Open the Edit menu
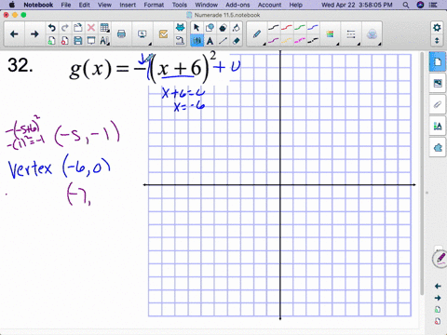Image resolution: width=447 pixels, height=335 pixels. pyautogui.click(x=84, y=5)
